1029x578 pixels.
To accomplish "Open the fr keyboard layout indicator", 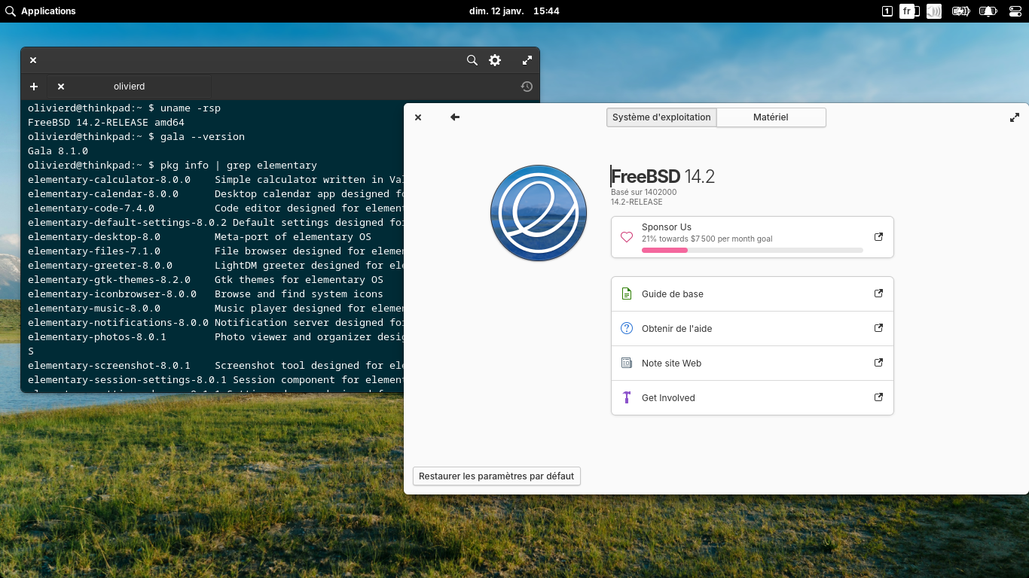I will 908,11.
